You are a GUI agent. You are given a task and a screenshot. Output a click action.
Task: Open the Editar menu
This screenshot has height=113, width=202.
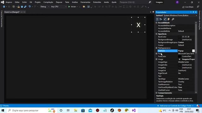point(17,2)
